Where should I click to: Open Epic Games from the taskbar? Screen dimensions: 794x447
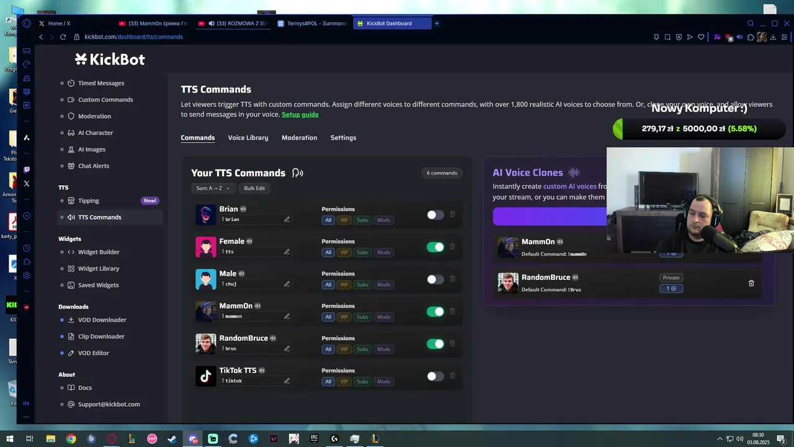314,439
